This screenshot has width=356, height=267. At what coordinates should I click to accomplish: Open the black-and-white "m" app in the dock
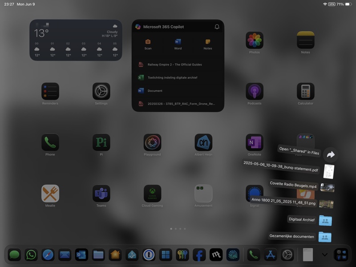point(216,255)
